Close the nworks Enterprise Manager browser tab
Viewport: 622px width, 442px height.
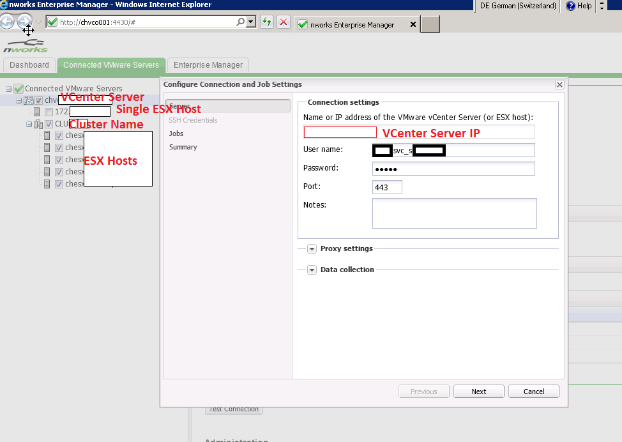[x=413, y=24]
